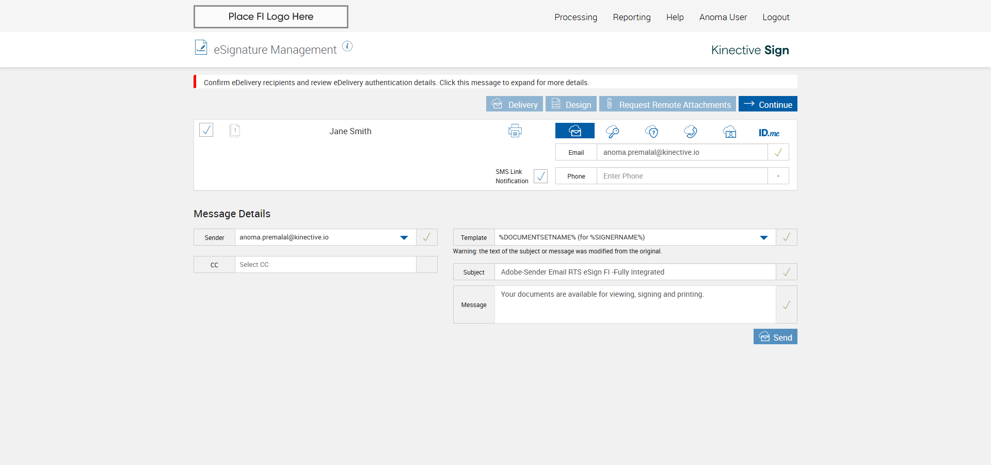The height and width of the screenshot is (465, 991).
Task: Click the printer icon for Jane Smith
Action: pyautogui.click(x=515, y=131)
